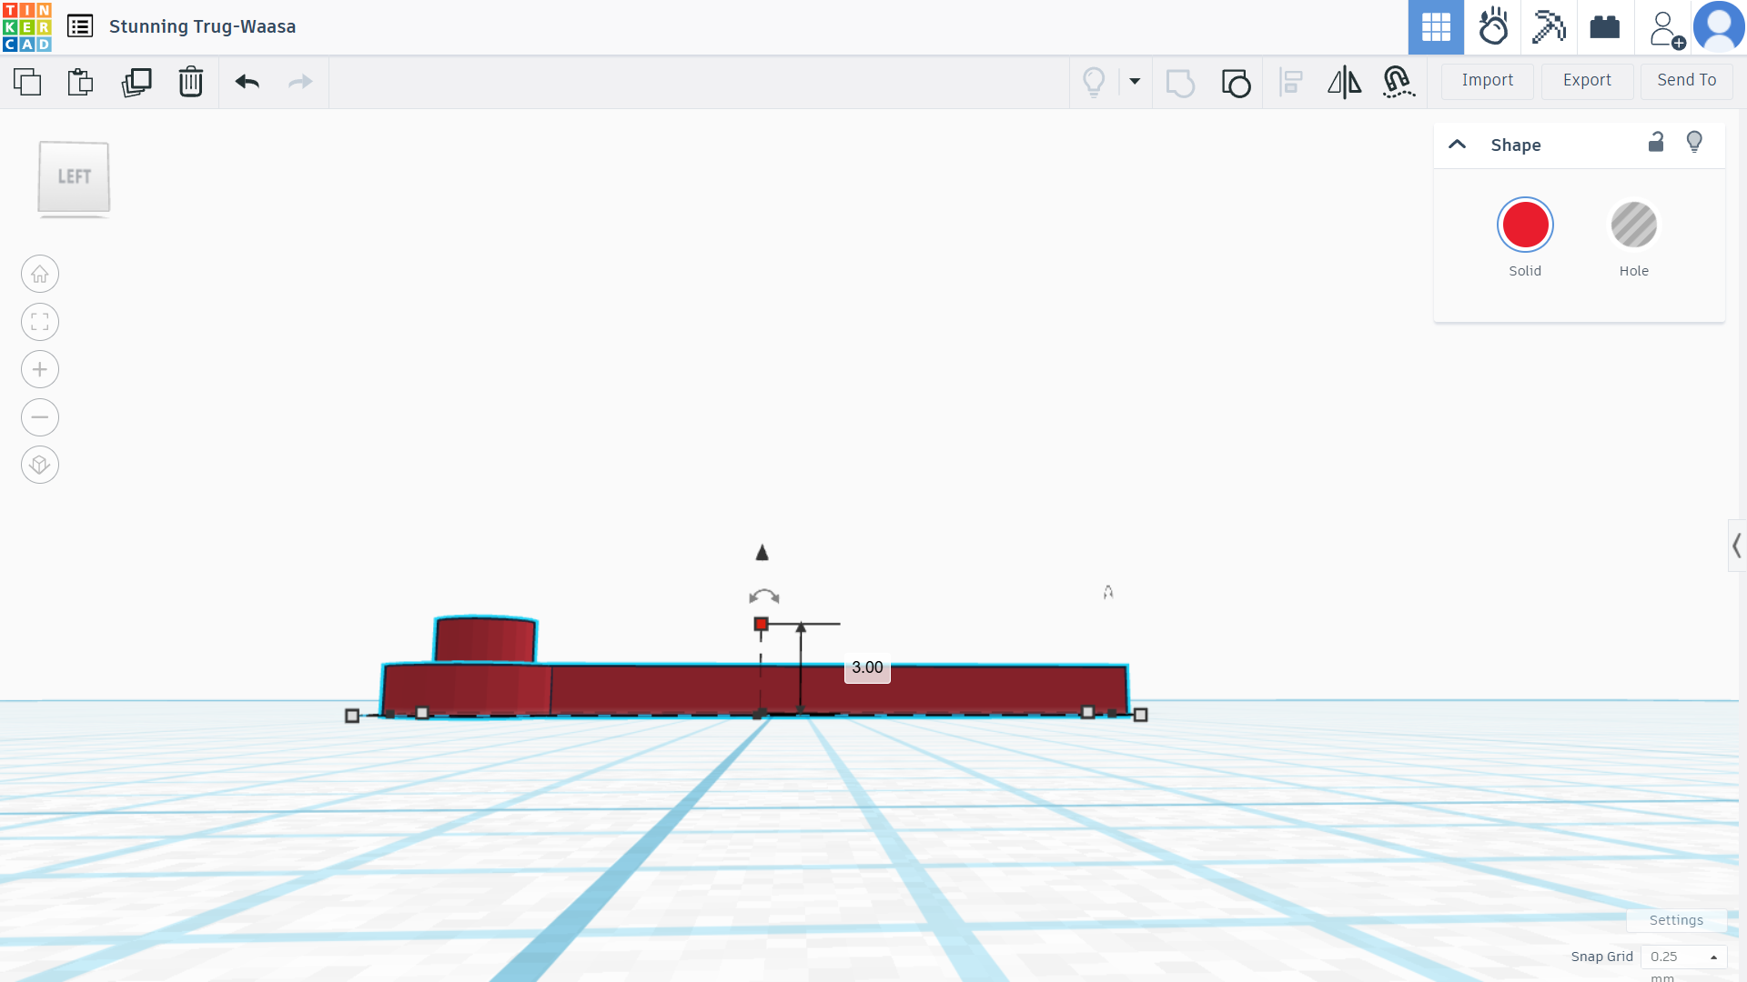Click the 3.00 height dimension field
This screenshot has height=982, width=1747.
tap(867, 667)
